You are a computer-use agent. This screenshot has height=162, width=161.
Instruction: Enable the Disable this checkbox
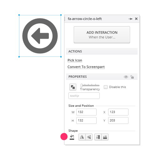pos(106,87)
